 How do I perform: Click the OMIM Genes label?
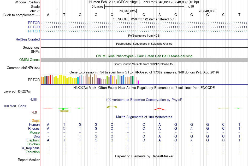pyautogui.click(x=29, y=60)
